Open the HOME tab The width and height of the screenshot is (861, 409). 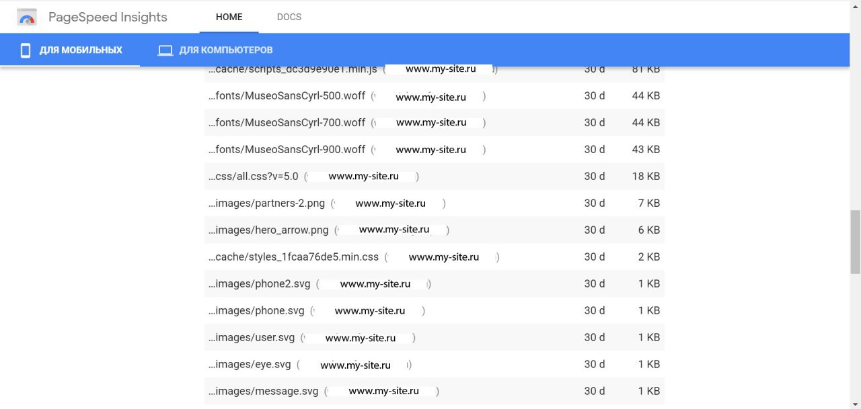pos(229,17)
